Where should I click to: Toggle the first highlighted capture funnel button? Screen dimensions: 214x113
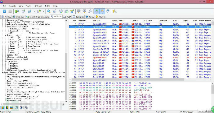pos(97,11)
